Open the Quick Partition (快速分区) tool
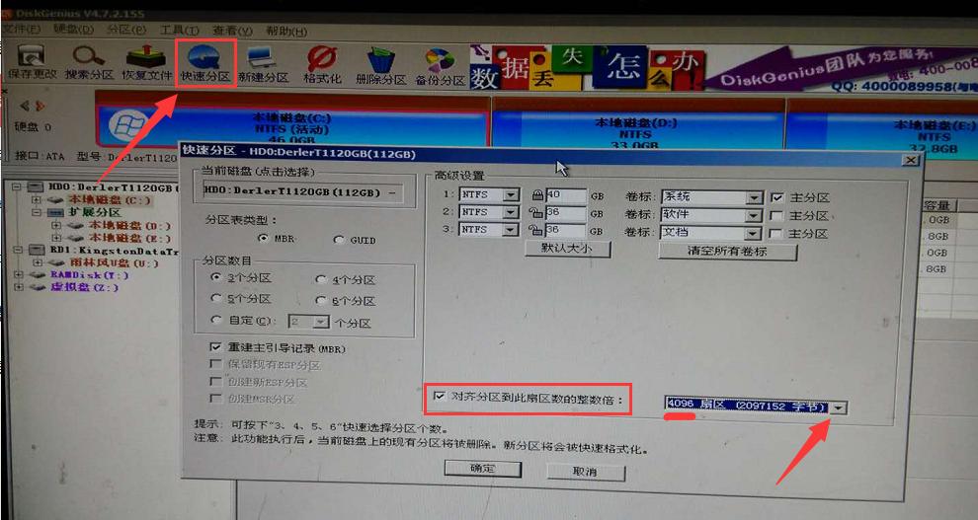Image resolution: width=978 pixels, height=520 pixels. tap(205, 63)
